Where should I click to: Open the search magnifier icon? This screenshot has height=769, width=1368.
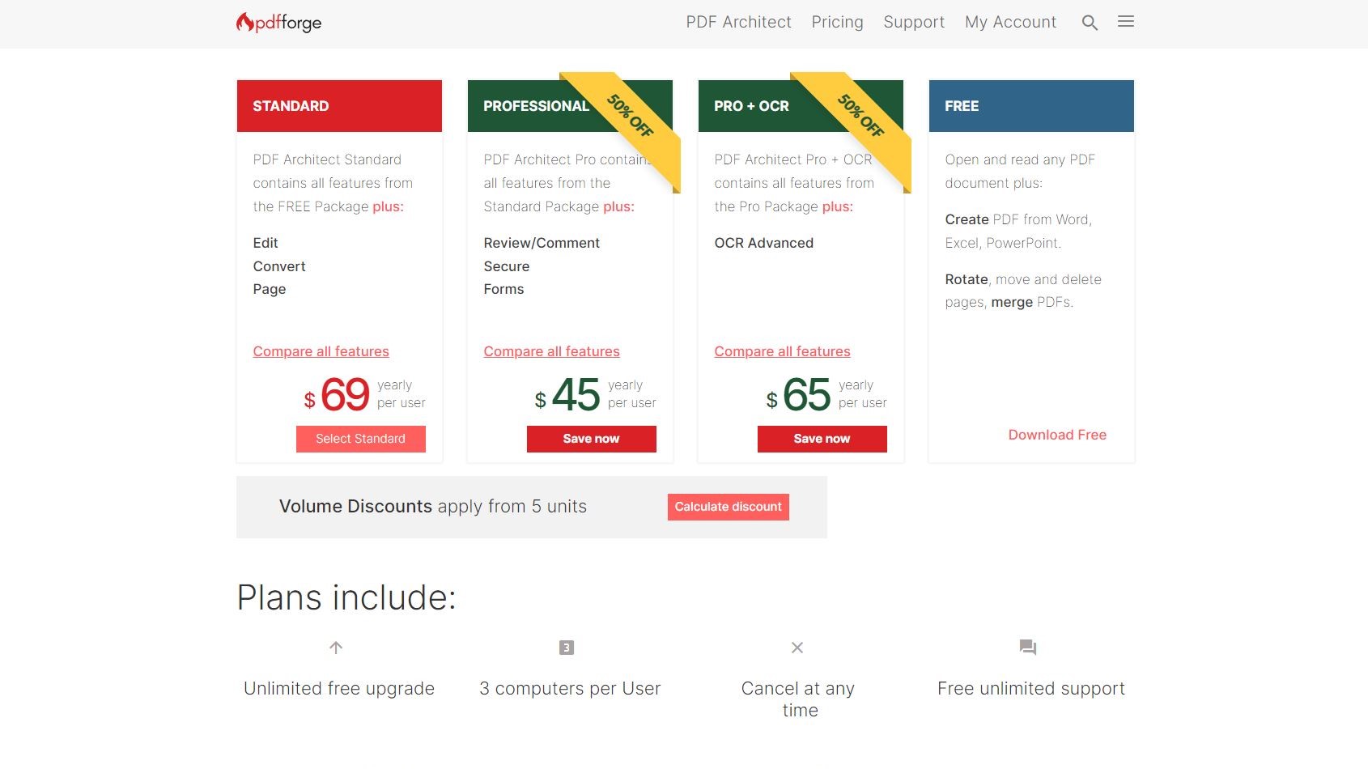point(1090,23)
